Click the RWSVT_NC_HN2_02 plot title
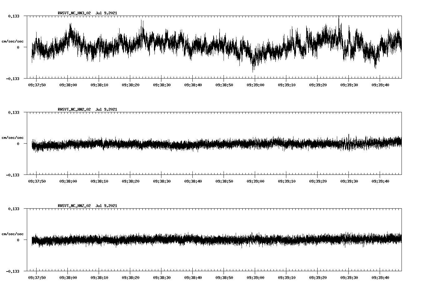The width and height of the screenshot is (424, 289). 87,109
